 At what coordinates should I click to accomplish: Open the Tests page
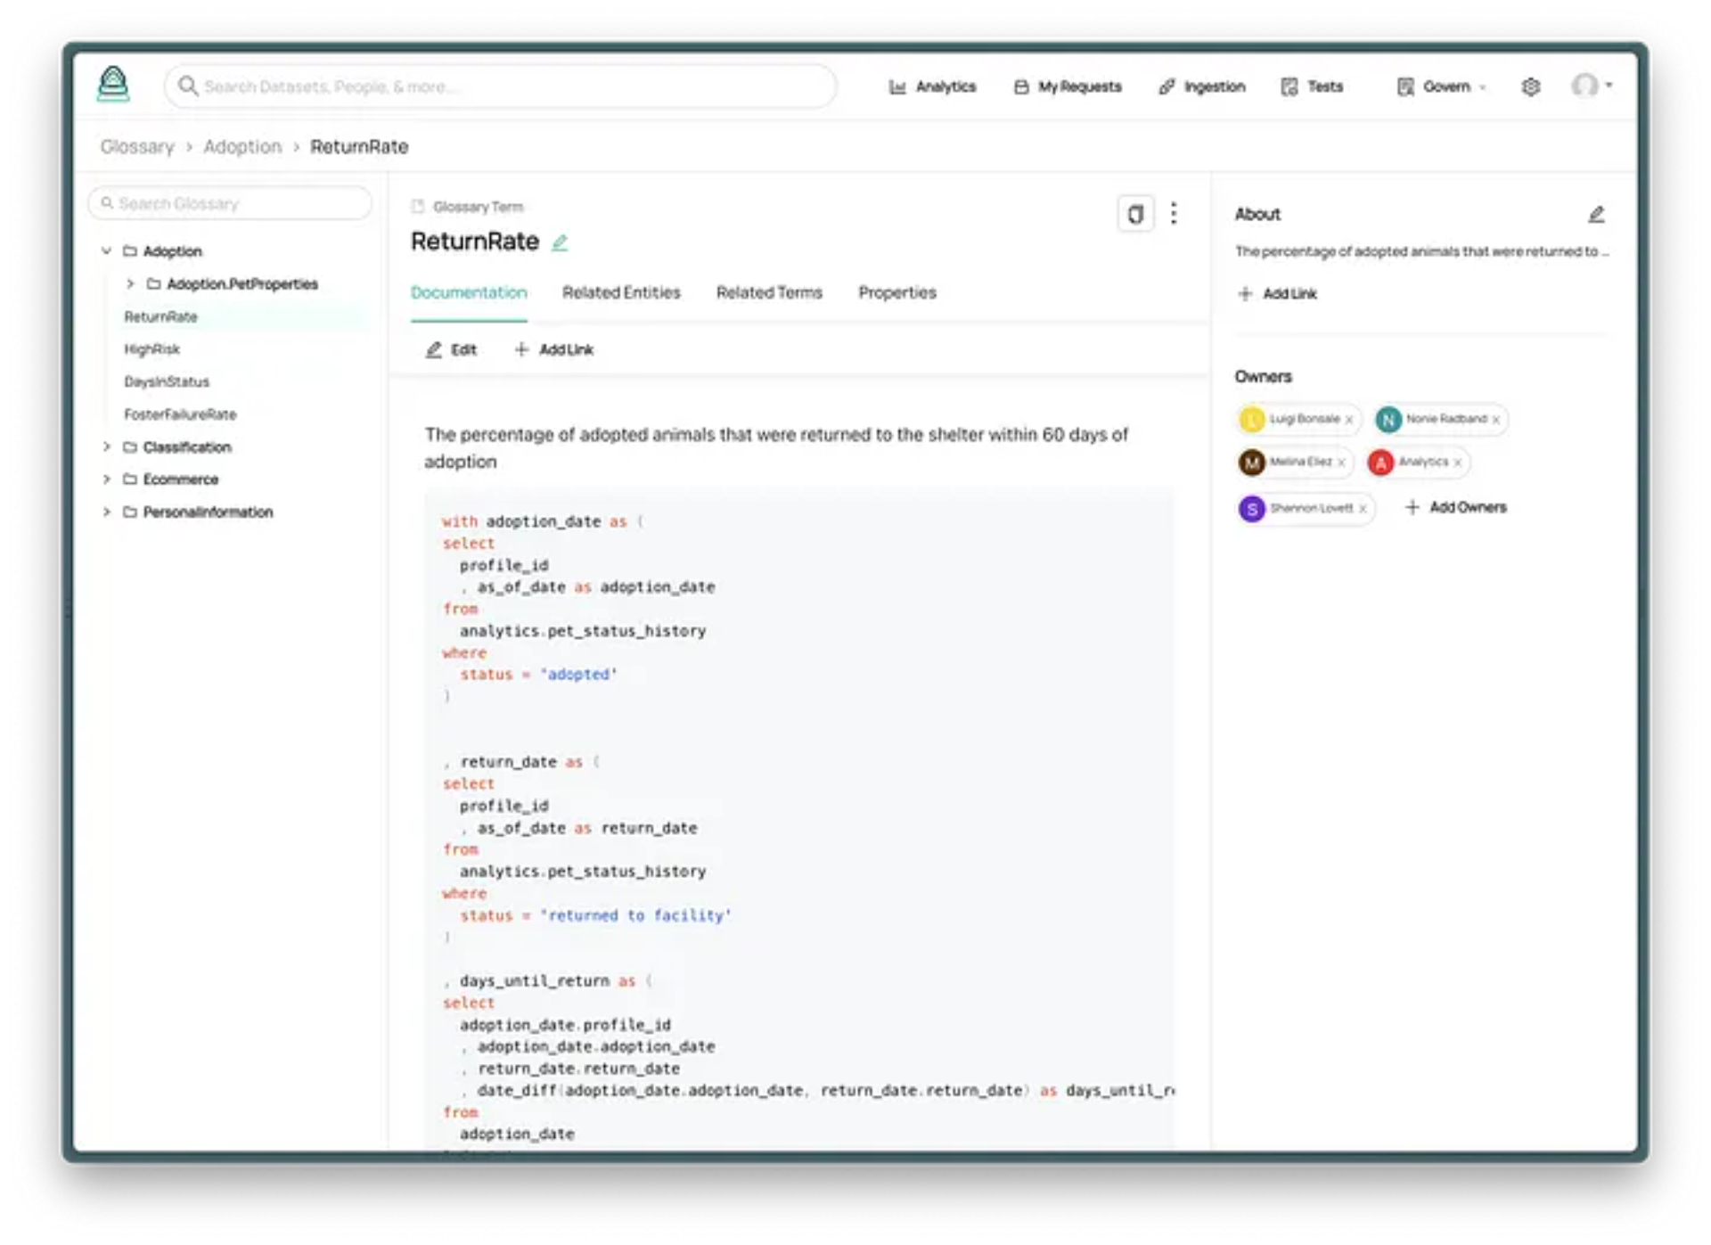pos(1312,86)
